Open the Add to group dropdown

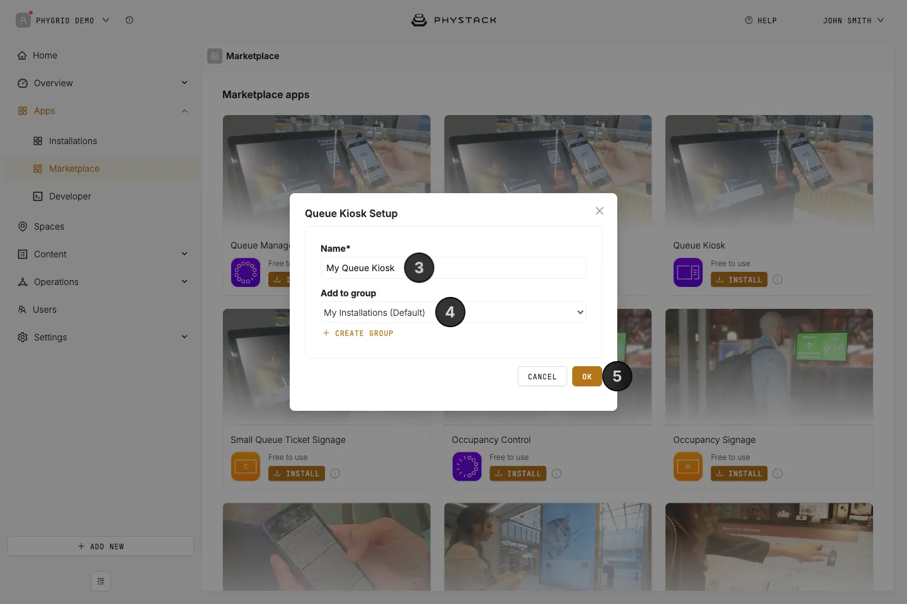pos(453,312)
